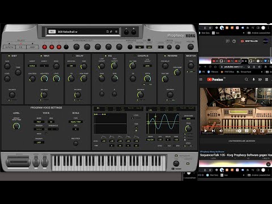Toggle the REVERB effect power
Image resolution: width=272 pixels, height=204 pixels.
(165, 56)
